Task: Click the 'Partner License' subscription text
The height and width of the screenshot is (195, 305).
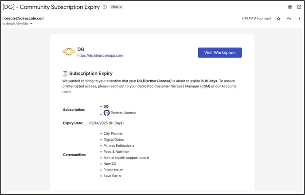Action: coord(123,113)
